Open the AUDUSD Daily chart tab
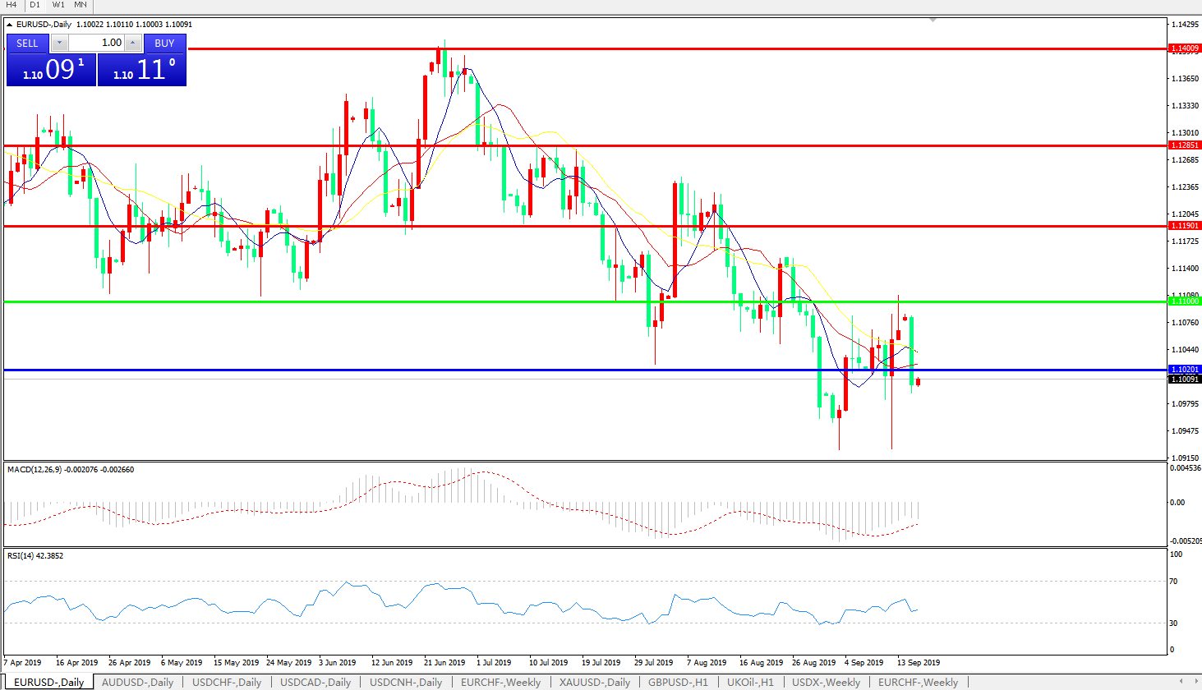 (x=137, y=682)
